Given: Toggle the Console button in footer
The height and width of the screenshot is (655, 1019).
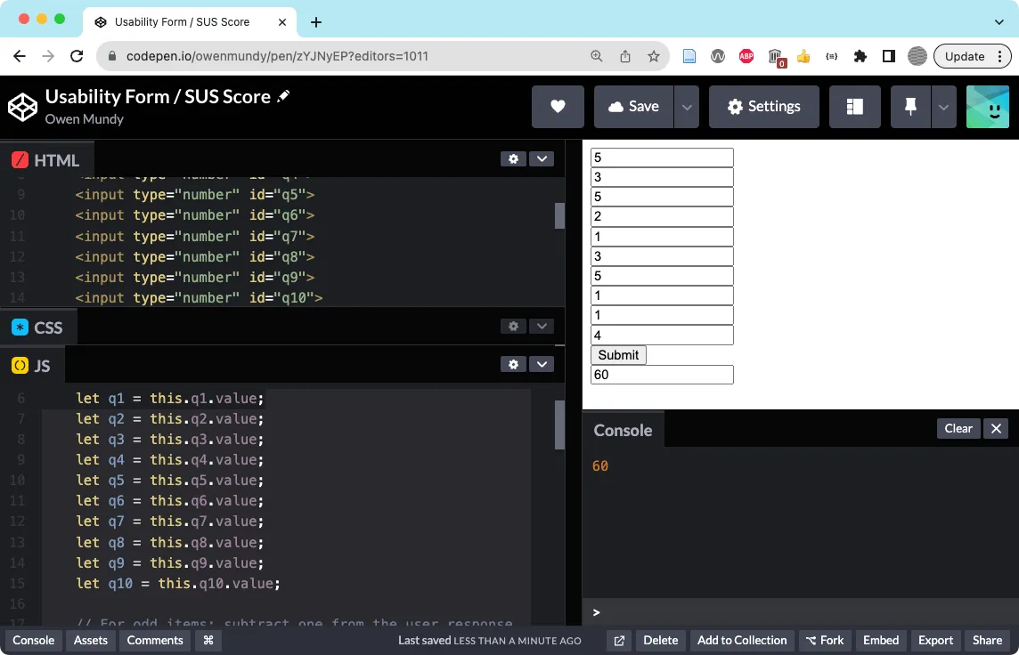Looking at the screenshot, I should point(34,640).
